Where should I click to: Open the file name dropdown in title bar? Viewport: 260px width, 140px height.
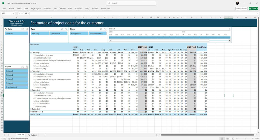click(x=36, y=3)
